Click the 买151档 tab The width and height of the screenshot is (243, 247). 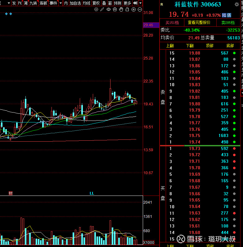click(172, 23)
